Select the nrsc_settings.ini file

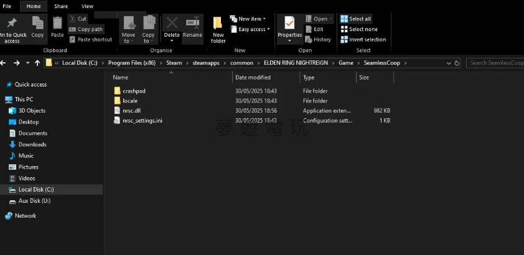tap(143, 120)
